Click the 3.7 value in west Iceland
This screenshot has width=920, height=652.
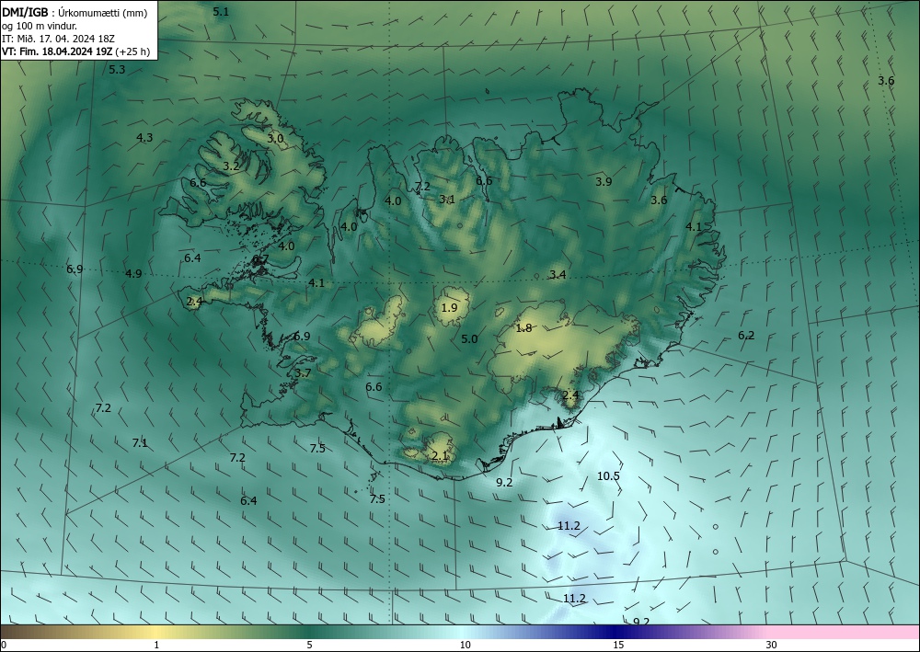[x=303, y=373]
